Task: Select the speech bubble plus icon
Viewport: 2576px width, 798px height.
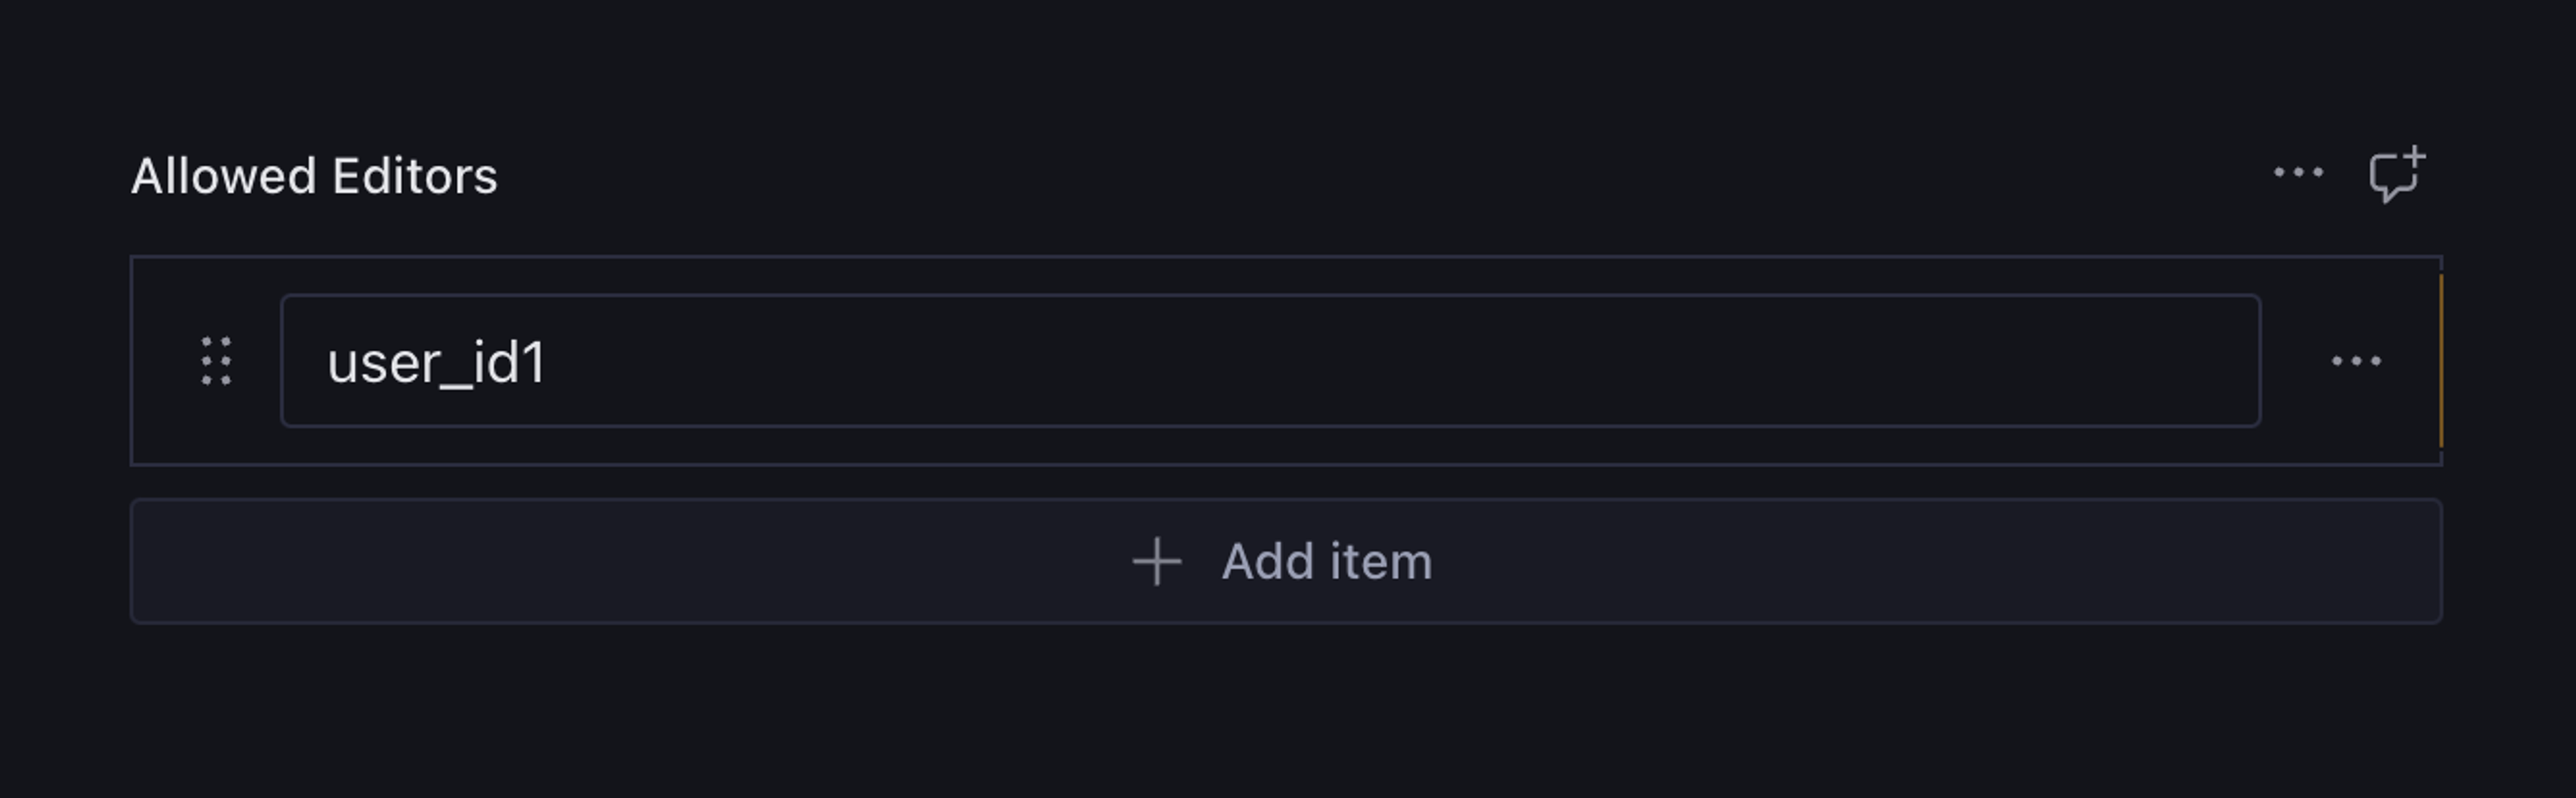Action: (x=2395, y=175)
